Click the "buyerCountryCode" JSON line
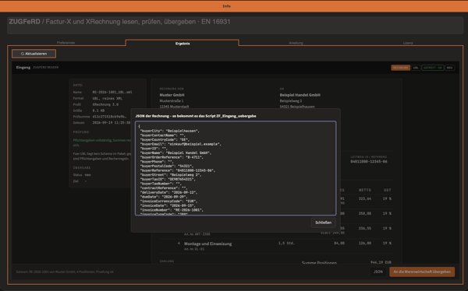Screen dimensions: 468x291 [165, 140]
